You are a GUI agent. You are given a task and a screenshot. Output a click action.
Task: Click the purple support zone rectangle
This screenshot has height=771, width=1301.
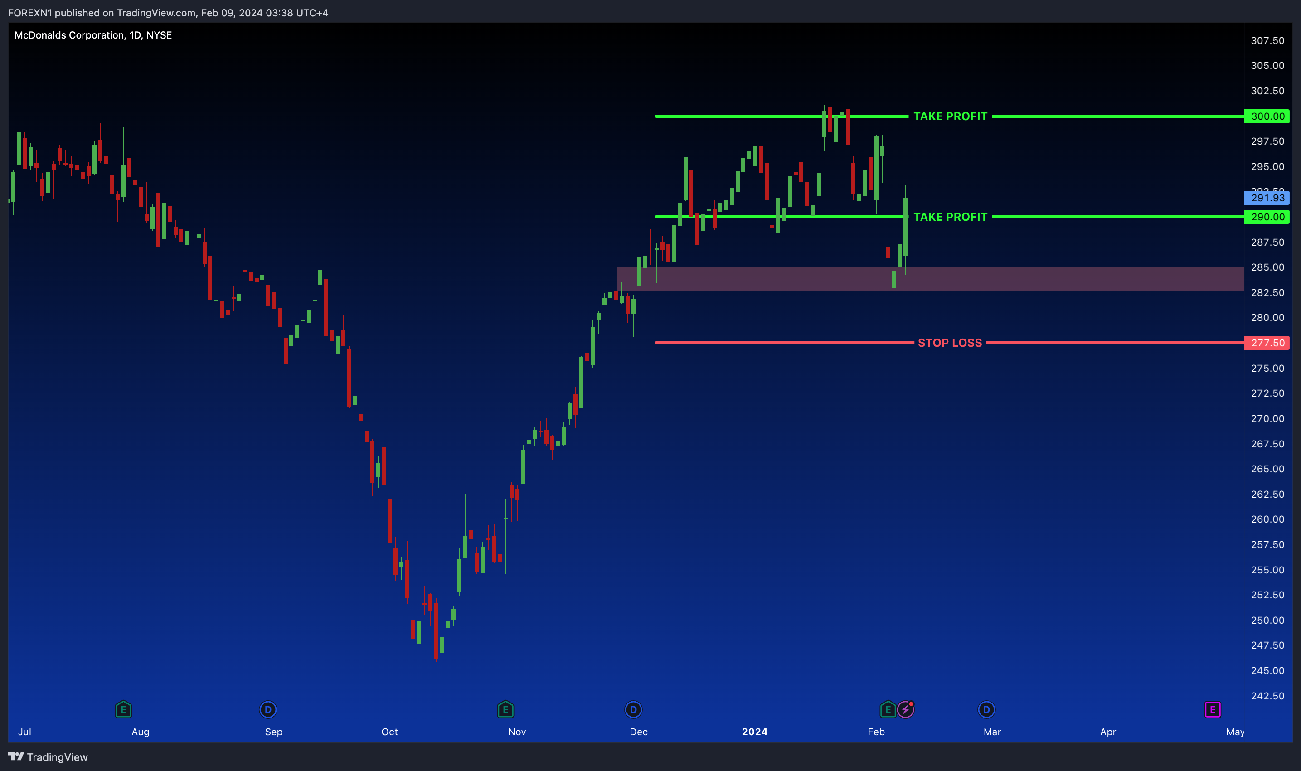(931, 279)
